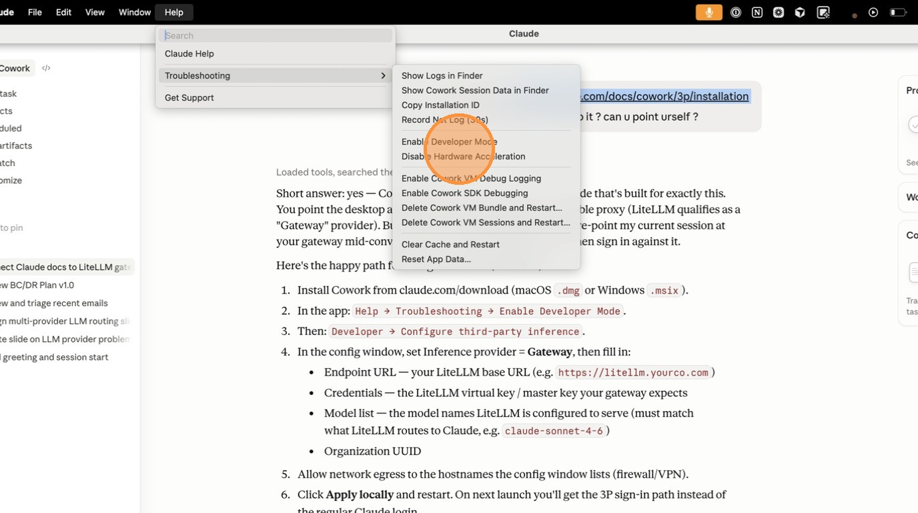Open the triage recent emails conversation
This screenshot has height=513, width=918.
point(54,303)
